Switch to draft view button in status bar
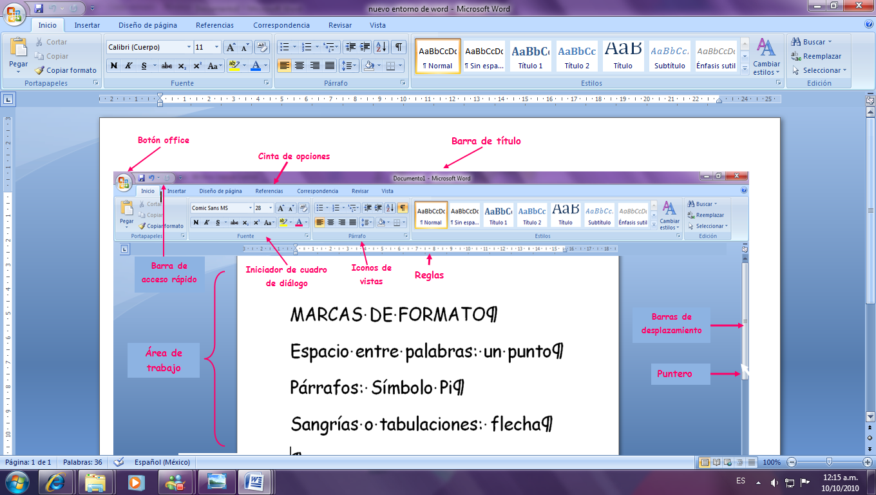The image size is (876, 495). [750, 462]
